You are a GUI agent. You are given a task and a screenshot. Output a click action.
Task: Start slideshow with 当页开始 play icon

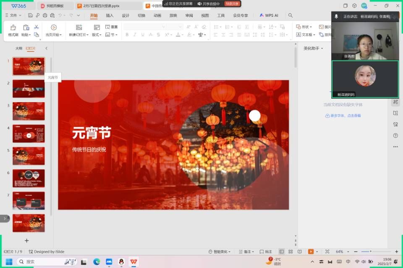54,28
